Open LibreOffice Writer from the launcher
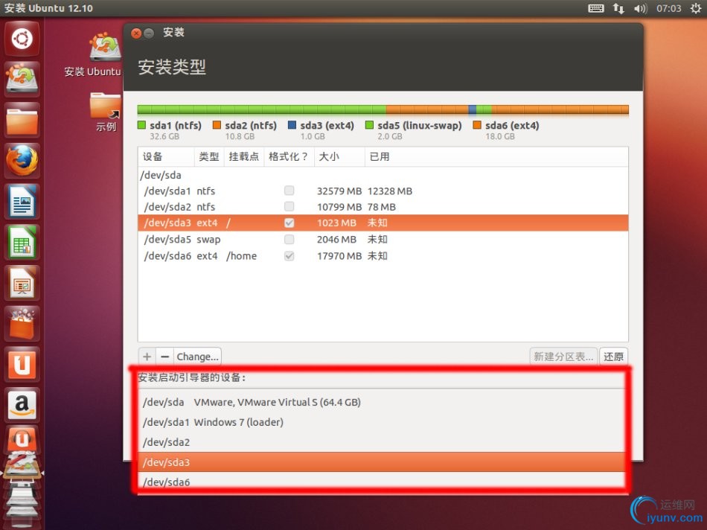 (x=22, y=201)
